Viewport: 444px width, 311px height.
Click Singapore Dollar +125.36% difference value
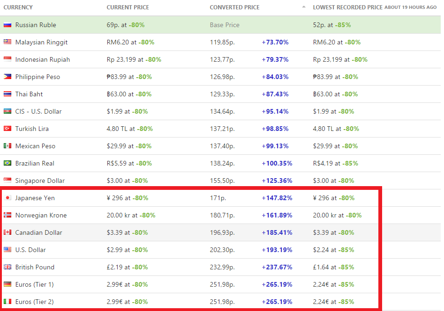277,181
